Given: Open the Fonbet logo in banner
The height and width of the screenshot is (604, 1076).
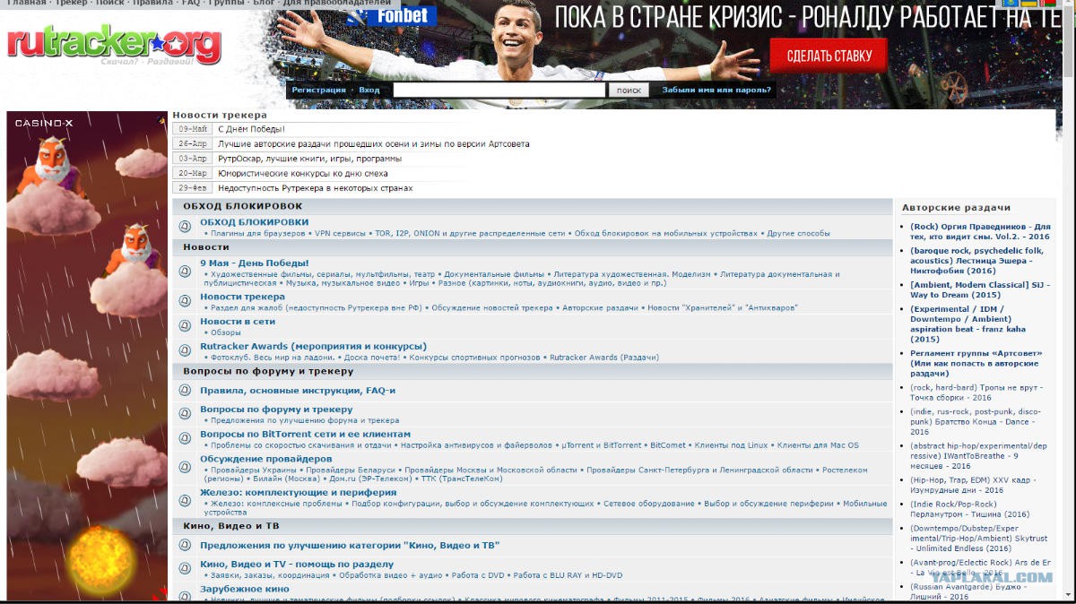Looking at the screenshot, I should (x=393, y=15).
